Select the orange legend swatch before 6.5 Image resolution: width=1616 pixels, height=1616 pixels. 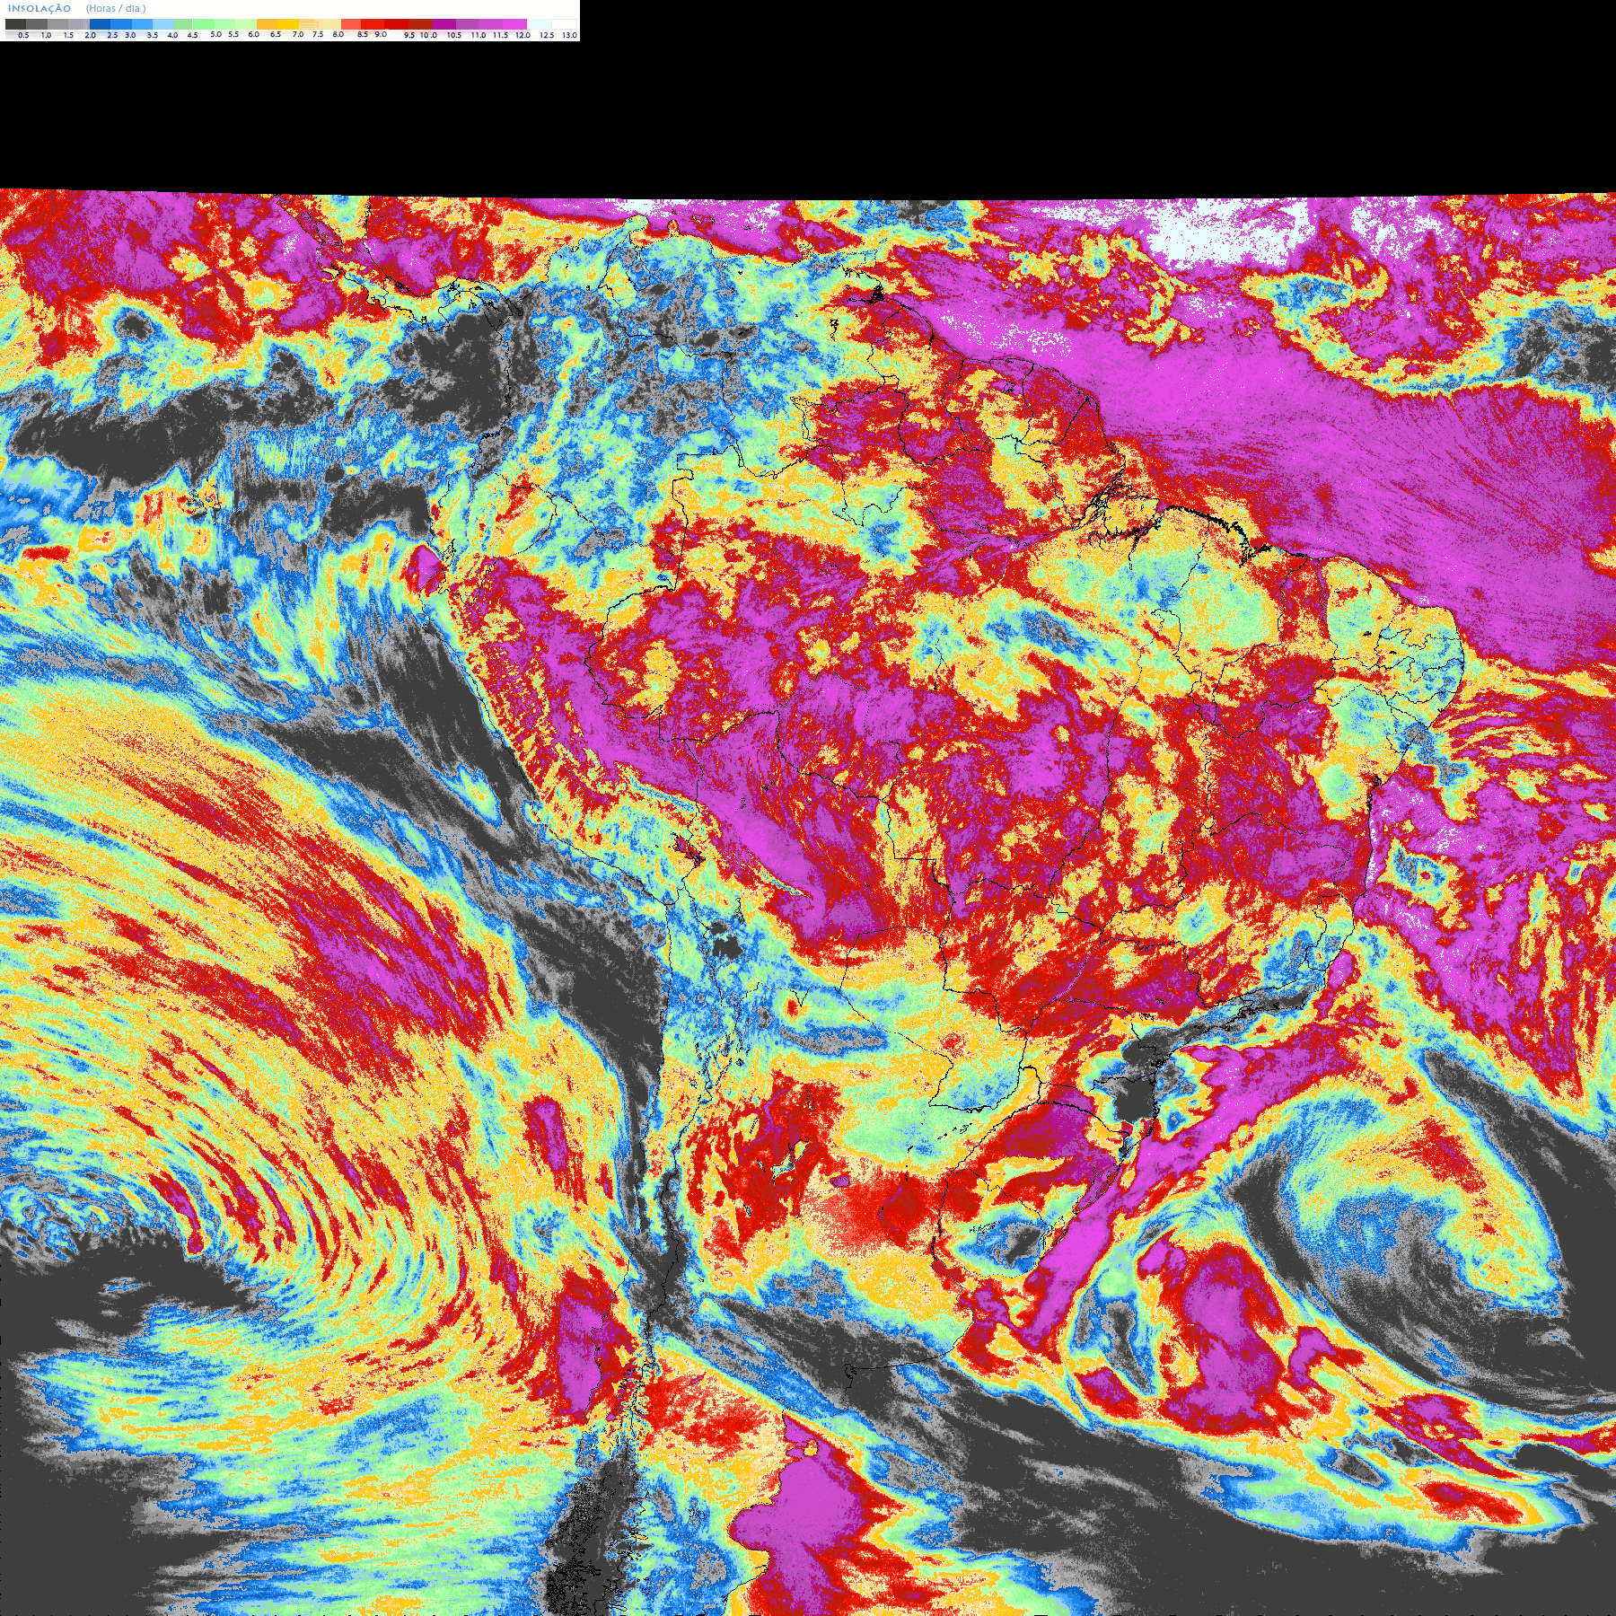click(x=267, y=24)
